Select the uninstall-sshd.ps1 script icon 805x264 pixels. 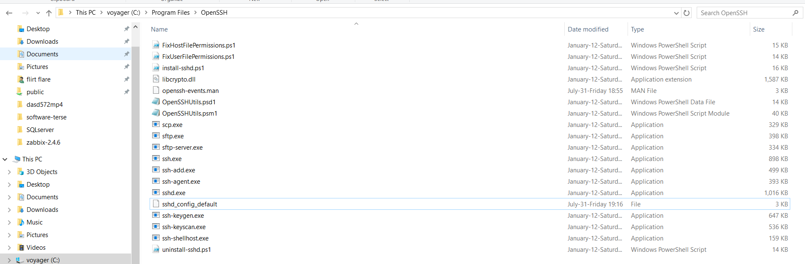[x=156, y=249]
